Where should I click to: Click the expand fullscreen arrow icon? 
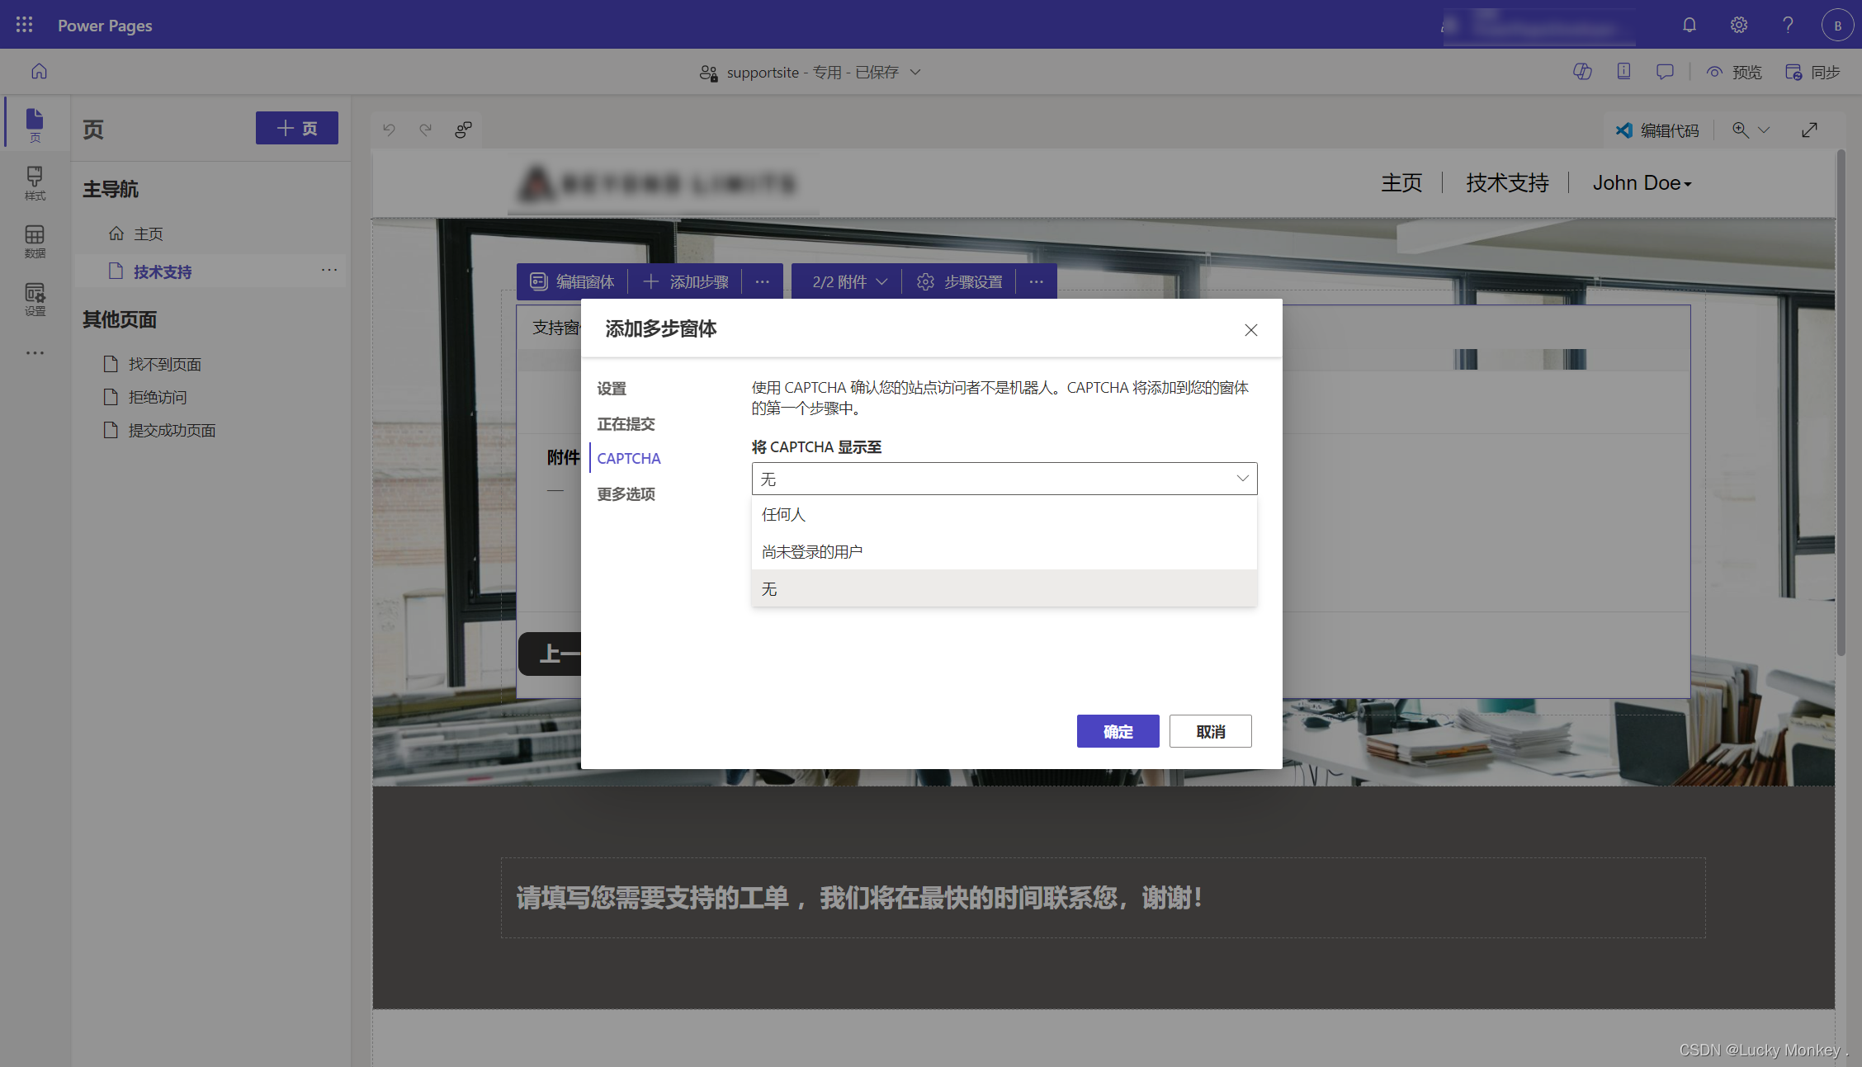(1809, 130)
